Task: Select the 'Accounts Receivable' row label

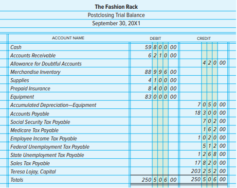Action: 33,55
